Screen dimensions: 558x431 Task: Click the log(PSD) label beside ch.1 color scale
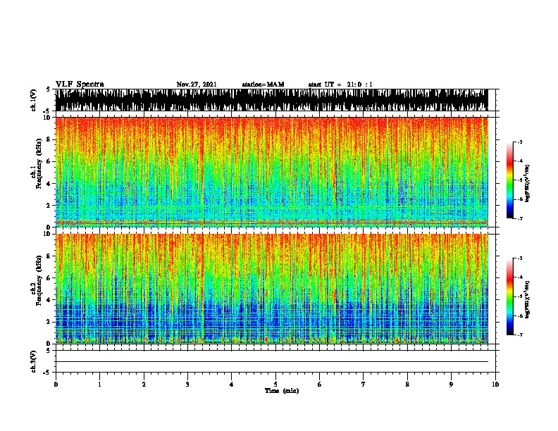coord(527,183)
